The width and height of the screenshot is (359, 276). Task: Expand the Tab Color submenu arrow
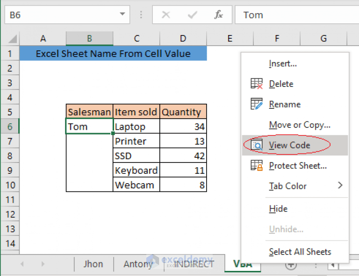point(340,185)
